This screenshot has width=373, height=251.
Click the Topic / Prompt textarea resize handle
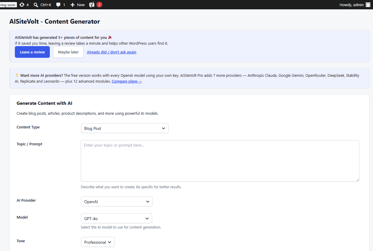[357, 179]
